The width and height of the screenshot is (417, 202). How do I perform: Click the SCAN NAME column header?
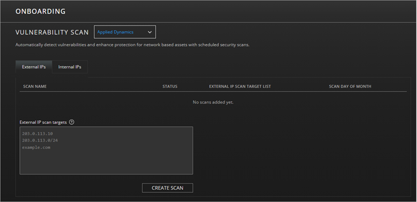pyautogui.click(x=35, y=86)
